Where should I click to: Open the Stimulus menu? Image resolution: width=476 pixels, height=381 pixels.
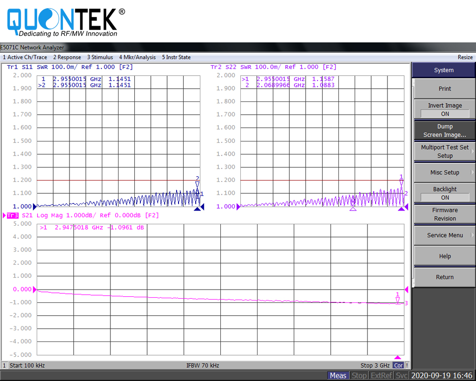pyautogui.click(x=100, y=57)
